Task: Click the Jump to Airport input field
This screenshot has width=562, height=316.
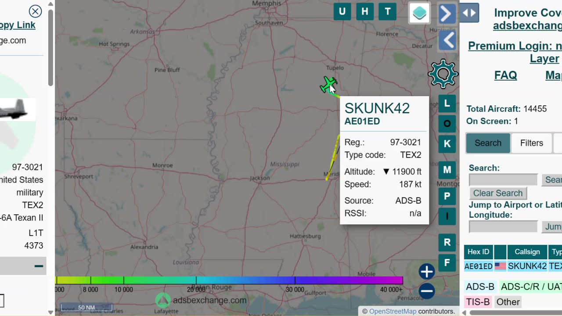Action: pyautogui.click(x=503, y=226)
